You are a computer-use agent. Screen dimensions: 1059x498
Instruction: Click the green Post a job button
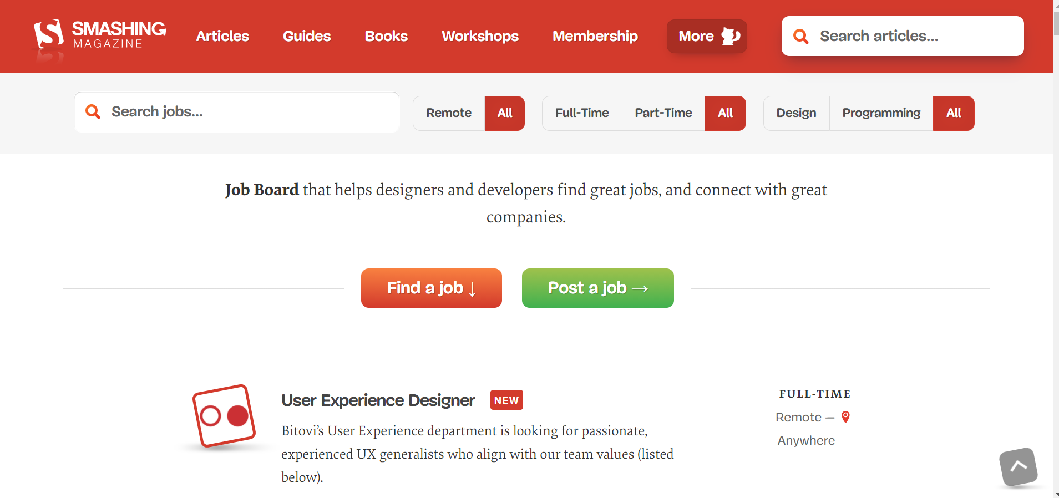click(597, 288)
